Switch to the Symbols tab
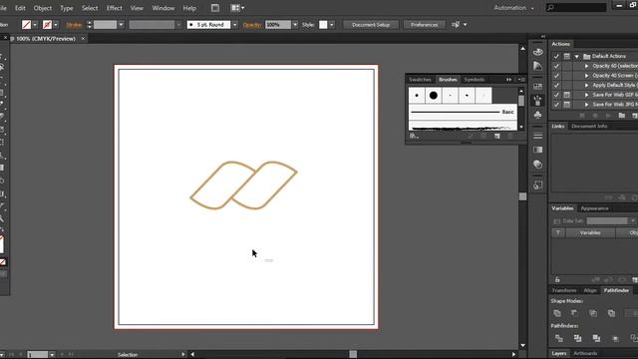 (x=475, y=80)
